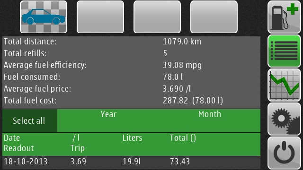Tap the Select all button
Screen dimensions: 303x170
click(30, 121)
